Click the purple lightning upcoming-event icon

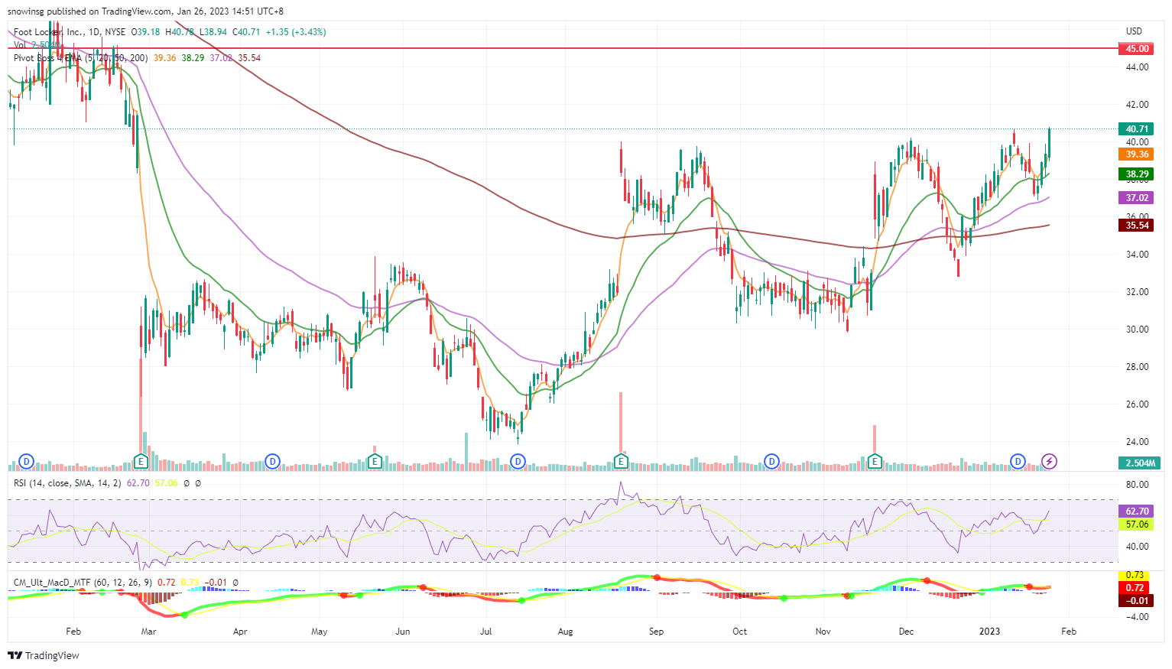[1050, 461]
